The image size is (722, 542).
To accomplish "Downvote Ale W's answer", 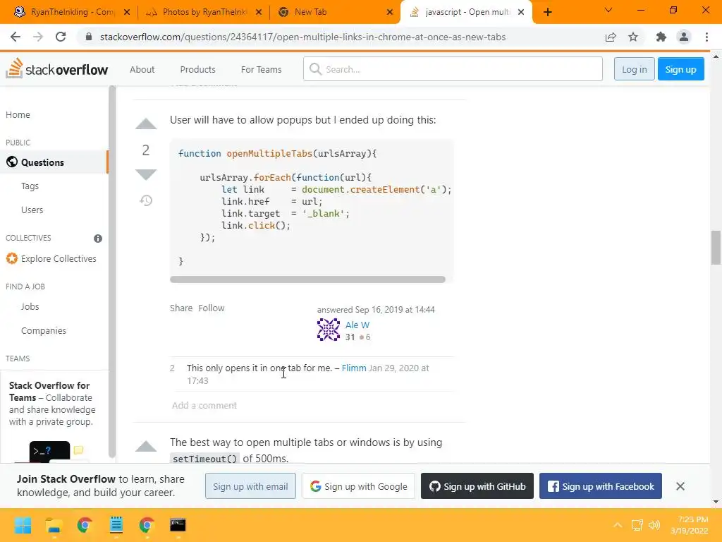I will click(146, 175).
